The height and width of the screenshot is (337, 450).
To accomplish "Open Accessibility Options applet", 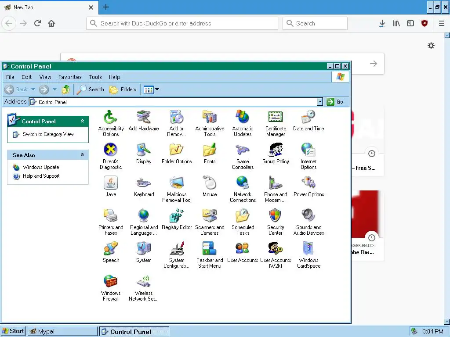I will pyautogui.click(x=111, y=117).
